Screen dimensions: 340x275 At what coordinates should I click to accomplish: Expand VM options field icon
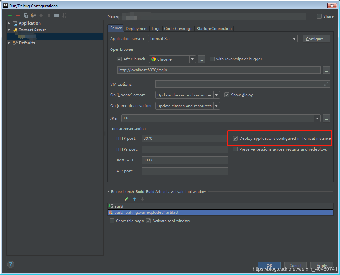[326, 84]
